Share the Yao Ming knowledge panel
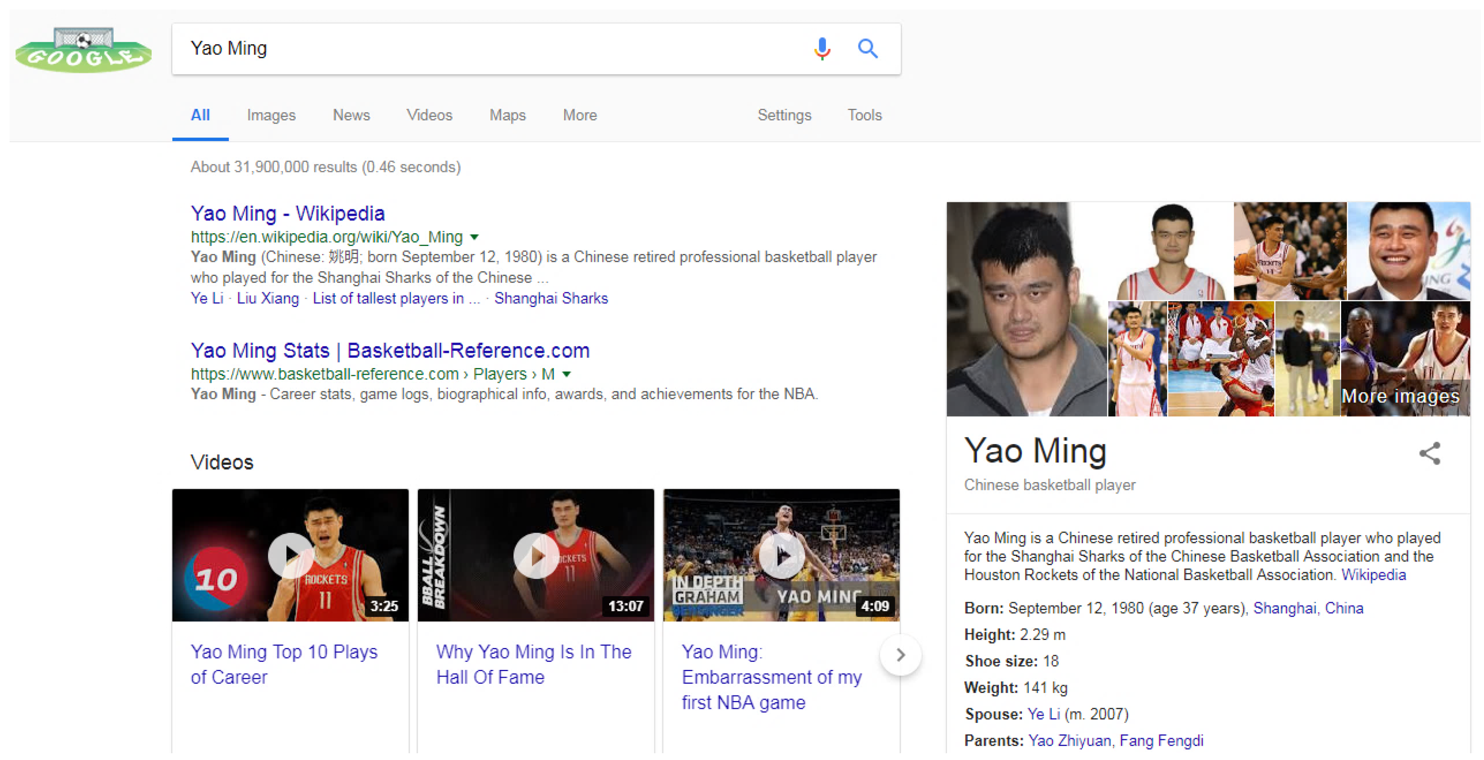The height and width of the screenshot is (760, 1484). 1429,453
